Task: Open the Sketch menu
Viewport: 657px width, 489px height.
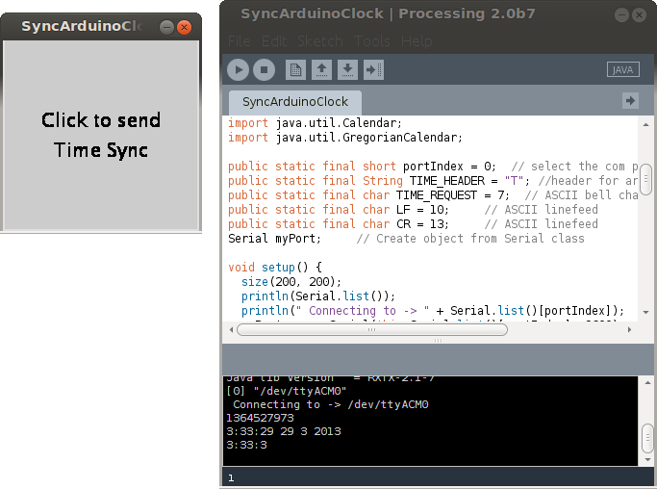Action: click(320, 41)
